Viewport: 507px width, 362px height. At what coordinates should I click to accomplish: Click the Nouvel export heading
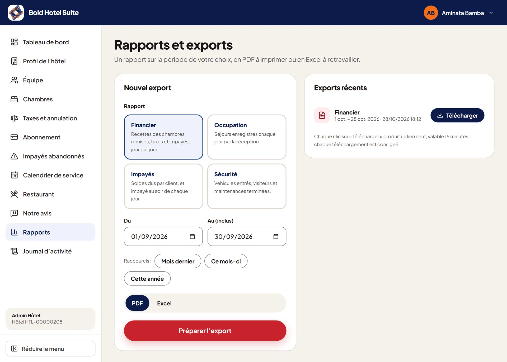coord(148,88)
